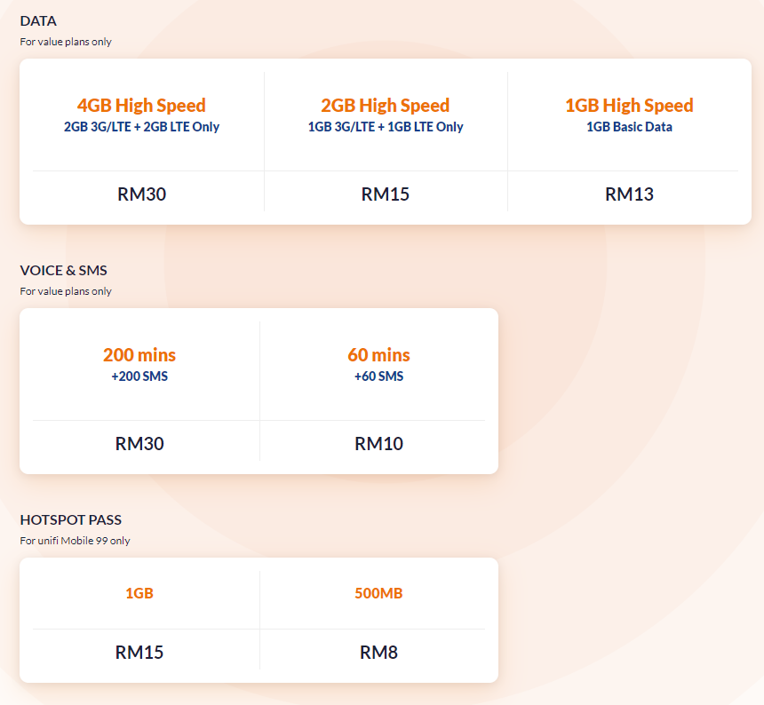Click the 2GB High Speed plan title
Viewport: 764px width, 705px height.
[x=386, y=106]
